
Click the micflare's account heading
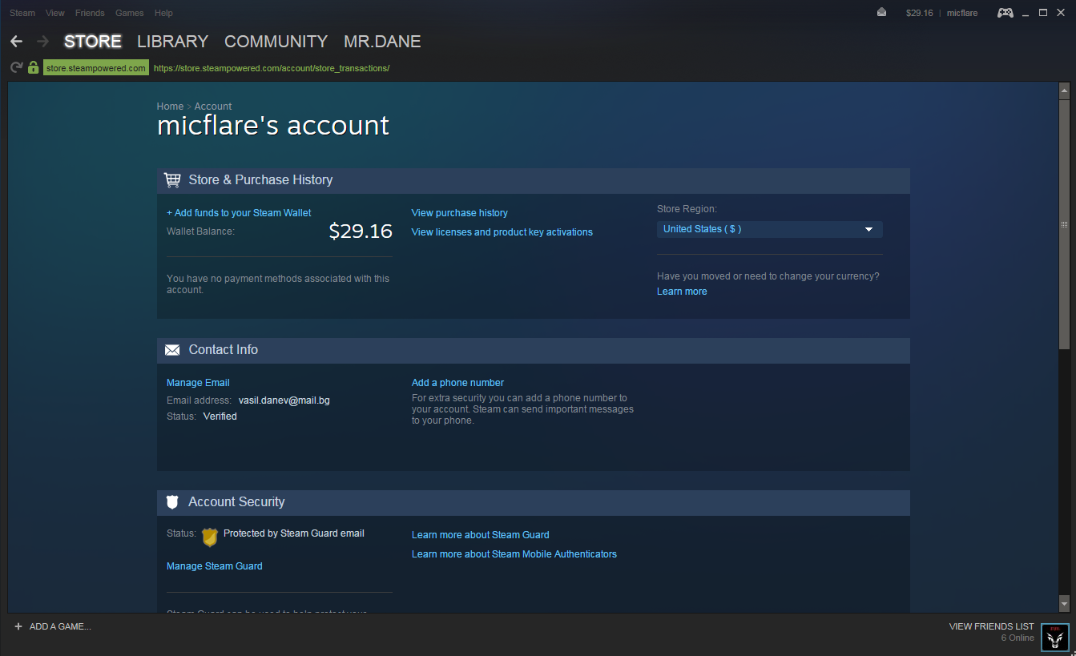tap(273, 126)
